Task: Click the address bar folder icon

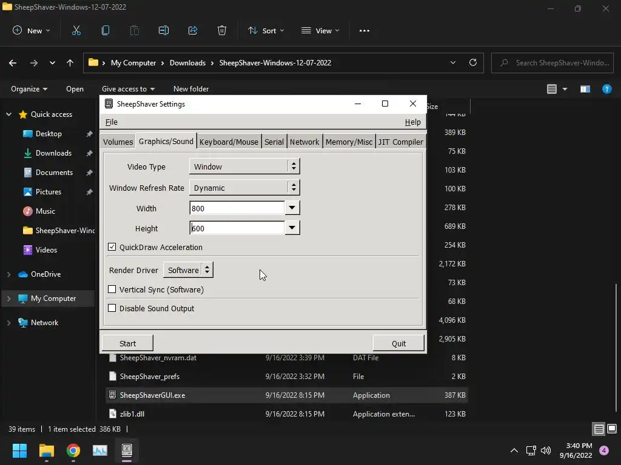Action: coord(93,62)
